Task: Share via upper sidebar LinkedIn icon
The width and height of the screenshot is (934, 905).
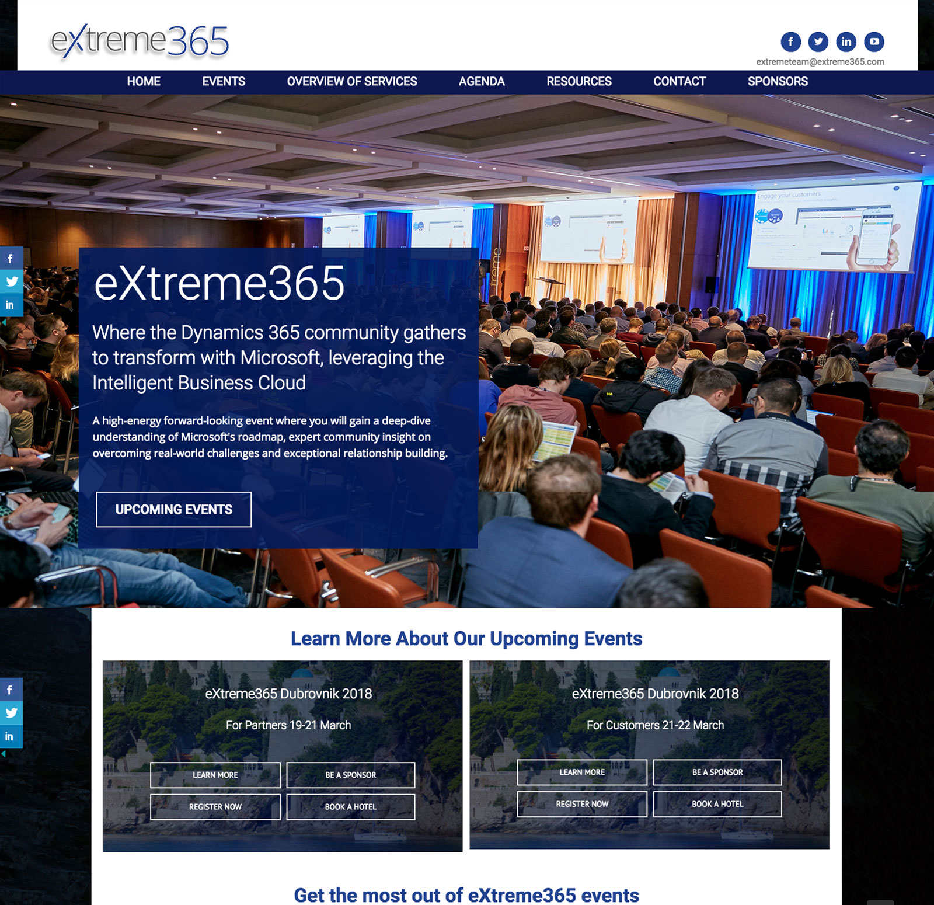Action: 11,305
